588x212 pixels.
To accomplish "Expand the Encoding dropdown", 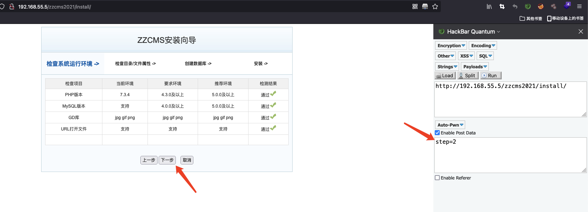I will 483,45.
